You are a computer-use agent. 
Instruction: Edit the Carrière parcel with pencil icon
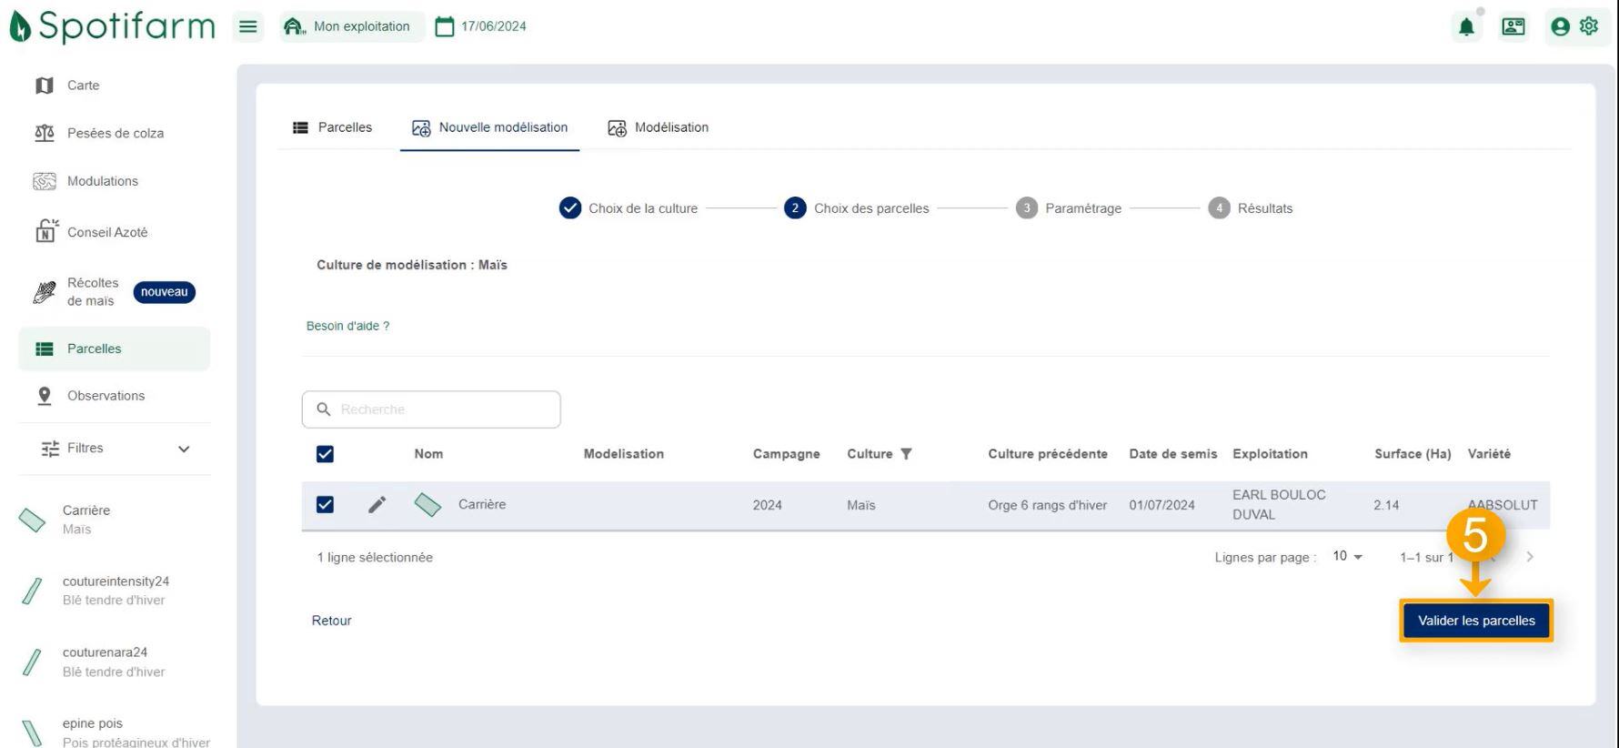click(x=377, y=505)
